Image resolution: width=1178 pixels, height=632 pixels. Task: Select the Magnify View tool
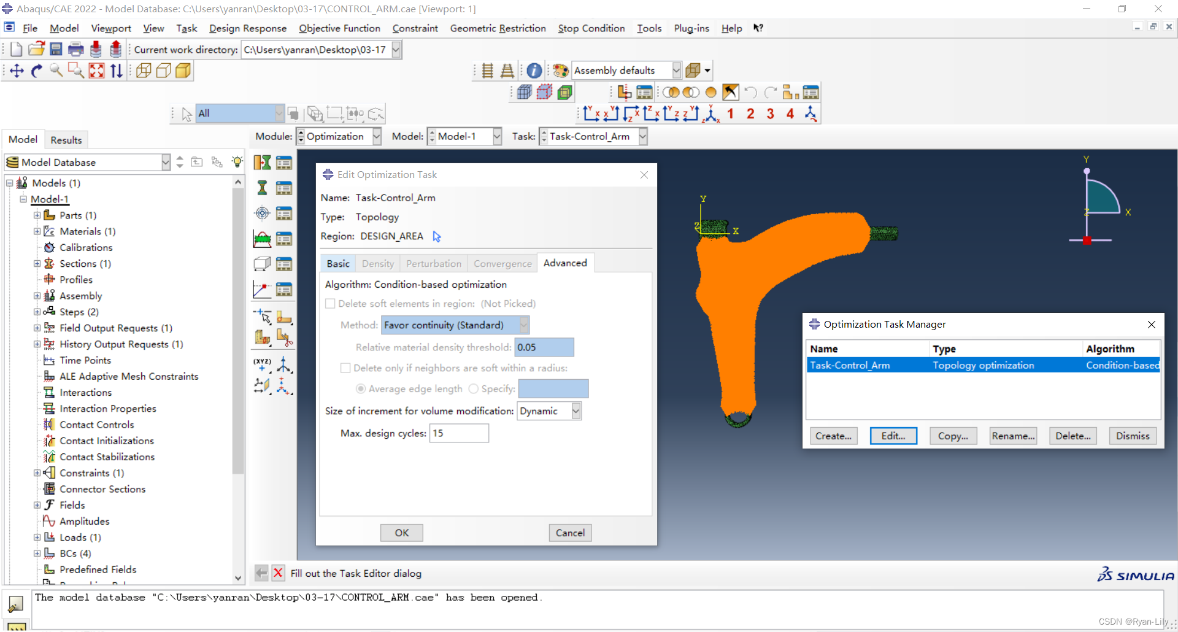point(56,71)
